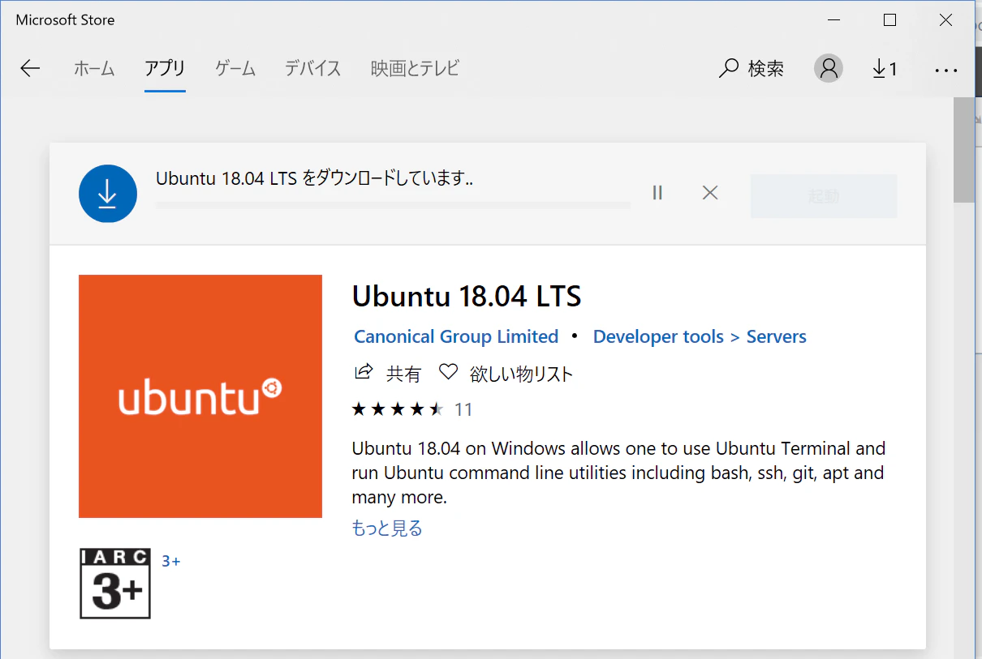The image size is (982, 659).
Task: Close the Microsoft Store window
Action: [945, 20]
